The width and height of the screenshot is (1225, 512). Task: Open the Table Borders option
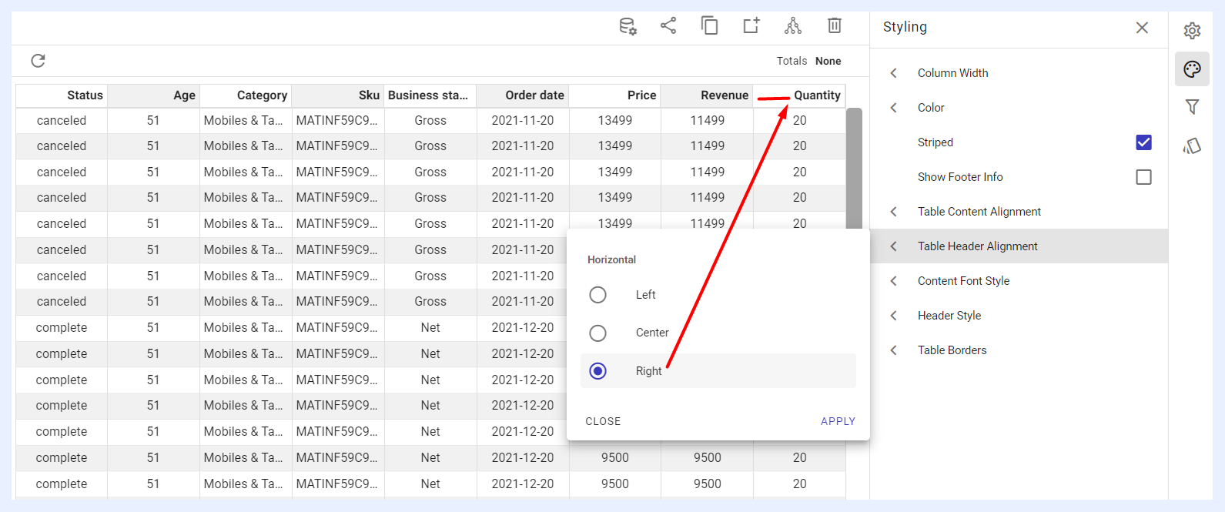pyautogui.click(x=1019, y=350)
